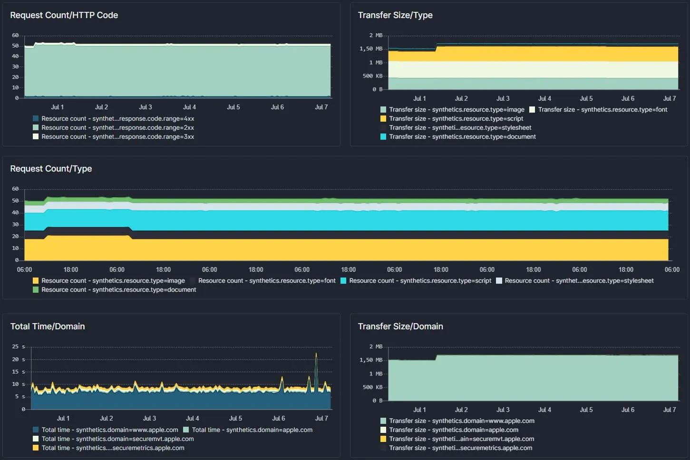Click the green area in Transfer Size/Domain chart

click(533, 378)
